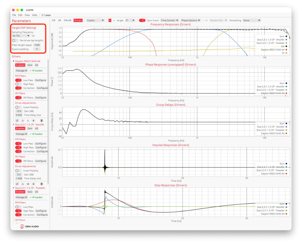The height and width of the screenshot is (244, 302).
Task: Toggle Sica Tweeter Correction filter
Action: click(18, 215)
